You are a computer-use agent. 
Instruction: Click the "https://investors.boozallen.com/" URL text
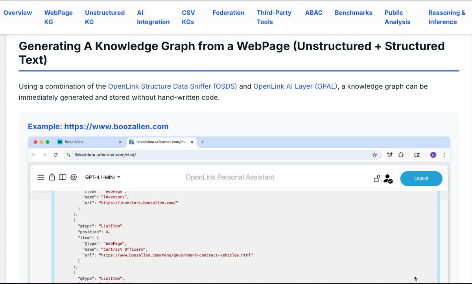coord(138,202)
